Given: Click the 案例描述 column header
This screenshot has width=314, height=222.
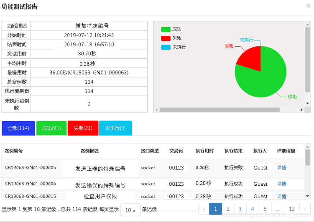Looking at the screenshot, I should click(x=90, y=151).
